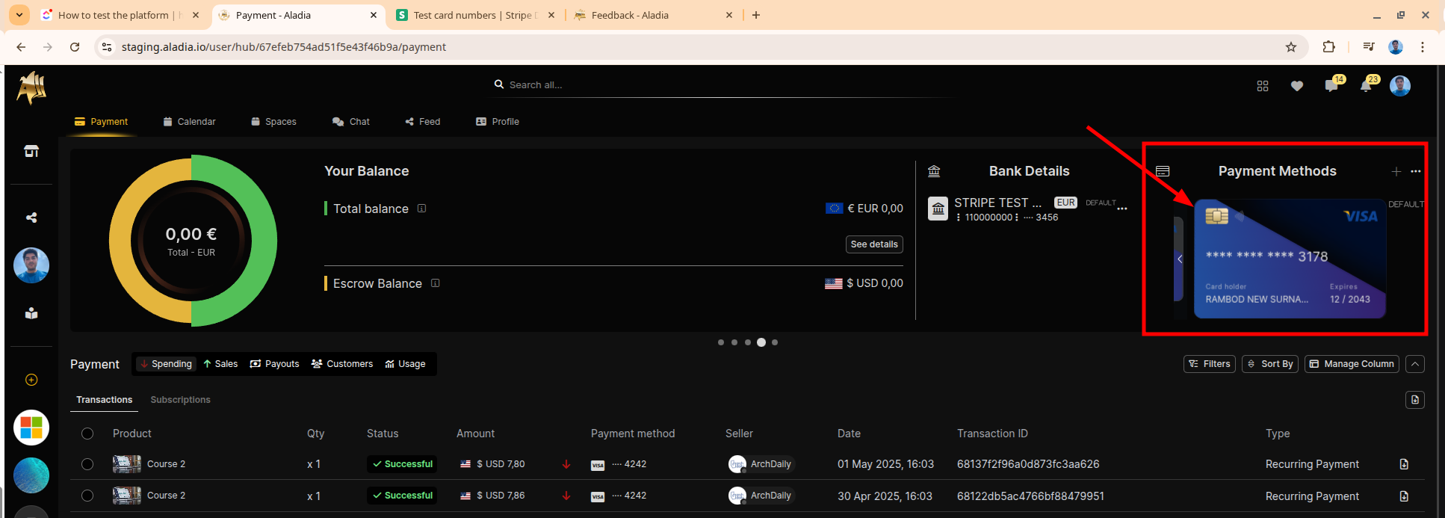
Task: Download invoice for 30 Apr 2025 transaction
Action: 1404,496
